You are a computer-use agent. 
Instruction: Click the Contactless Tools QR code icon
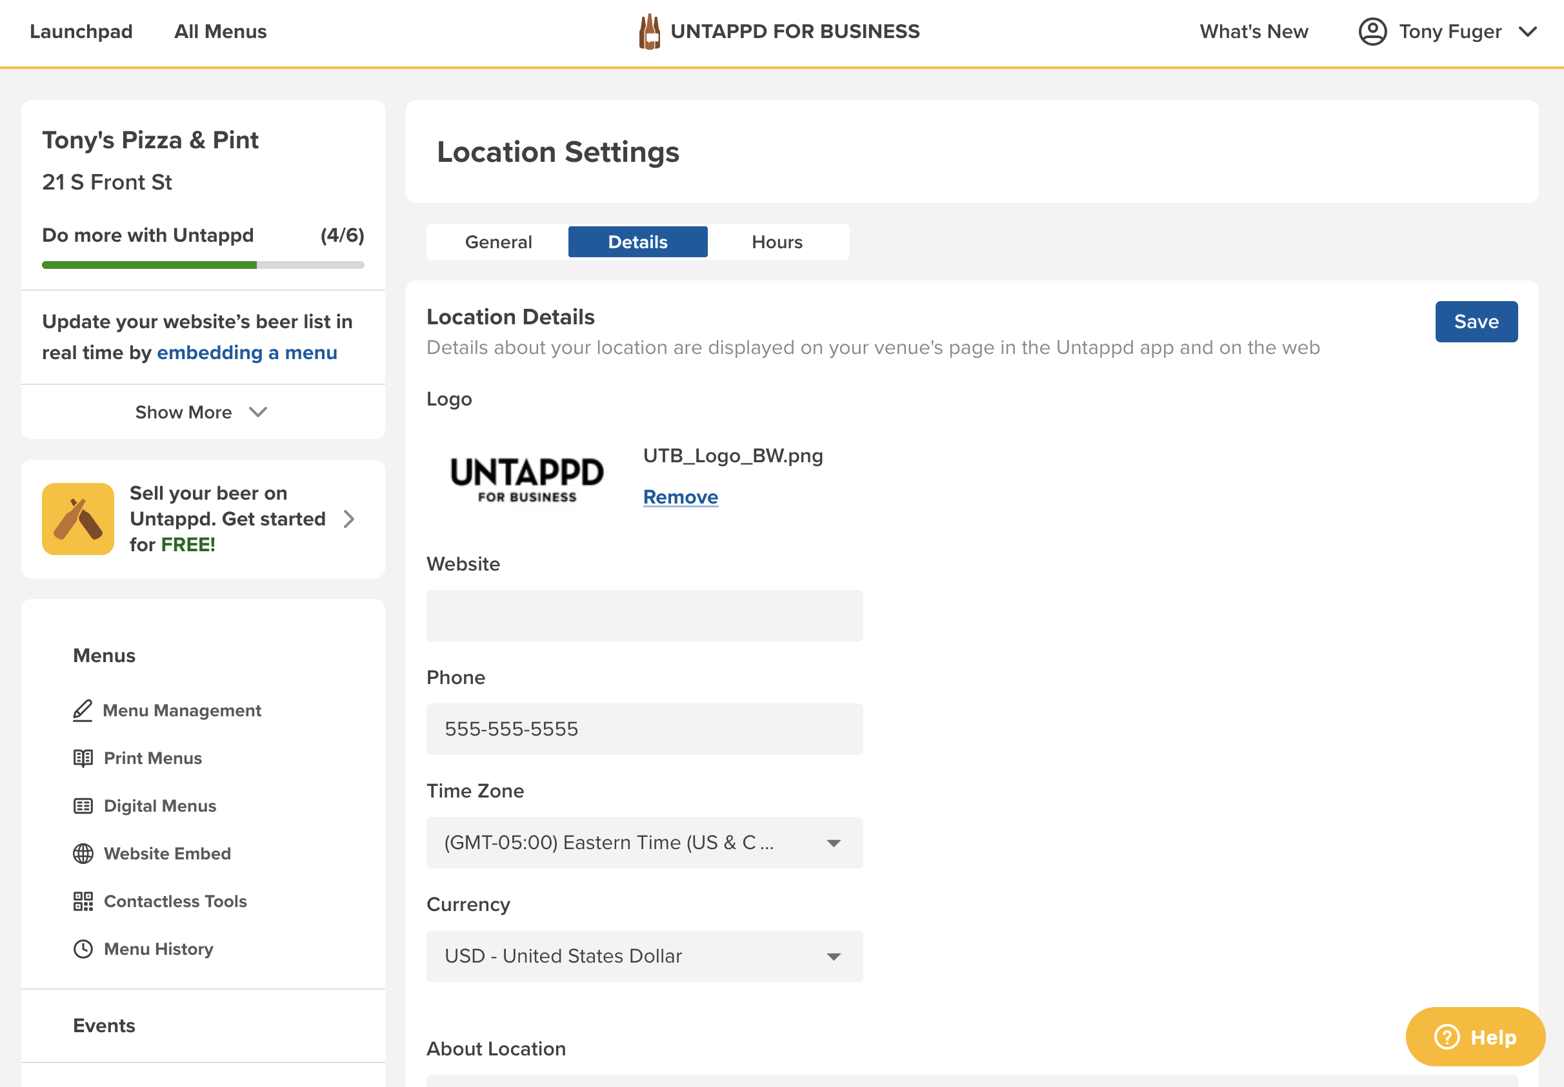pos(83,901)
